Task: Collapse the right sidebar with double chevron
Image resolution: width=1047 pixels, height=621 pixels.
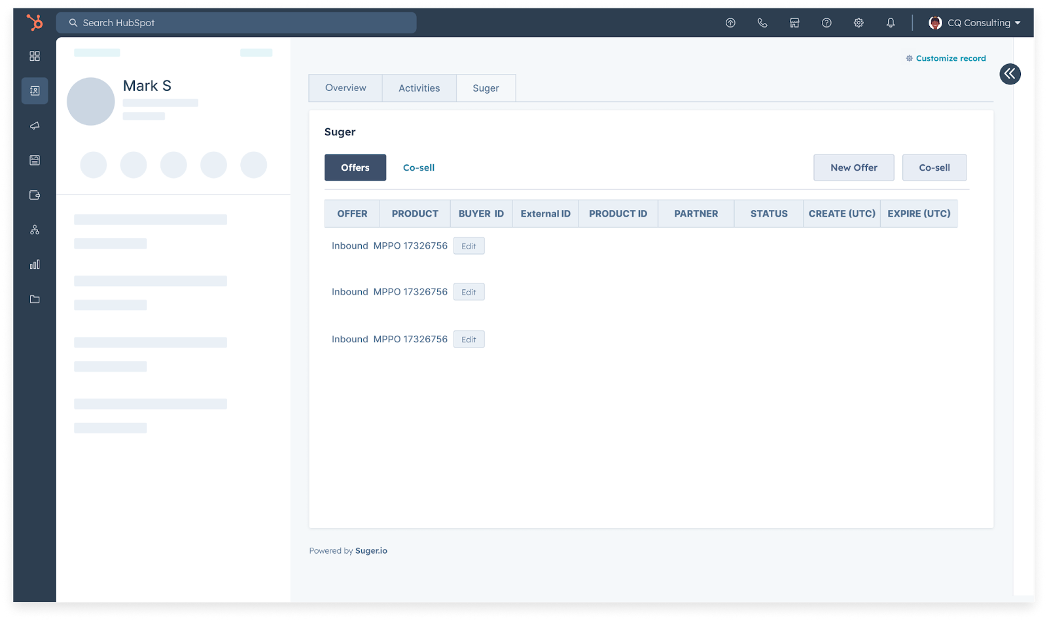Action: point(1010,74)
